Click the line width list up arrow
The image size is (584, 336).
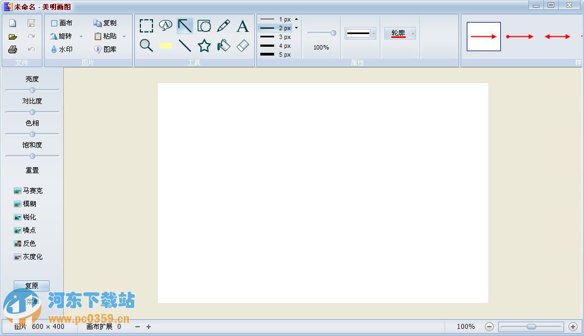click(297, 19)
